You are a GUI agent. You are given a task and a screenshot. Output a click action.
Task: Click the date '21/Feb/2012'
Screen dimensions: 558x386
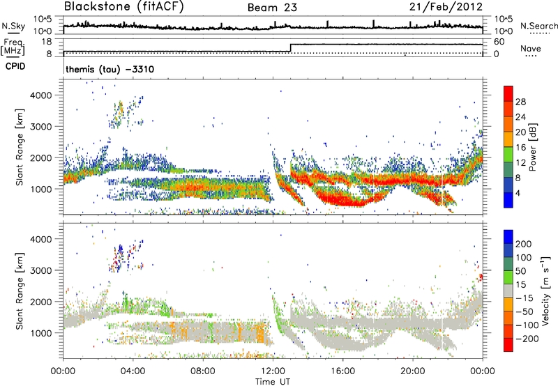(446, 7)
